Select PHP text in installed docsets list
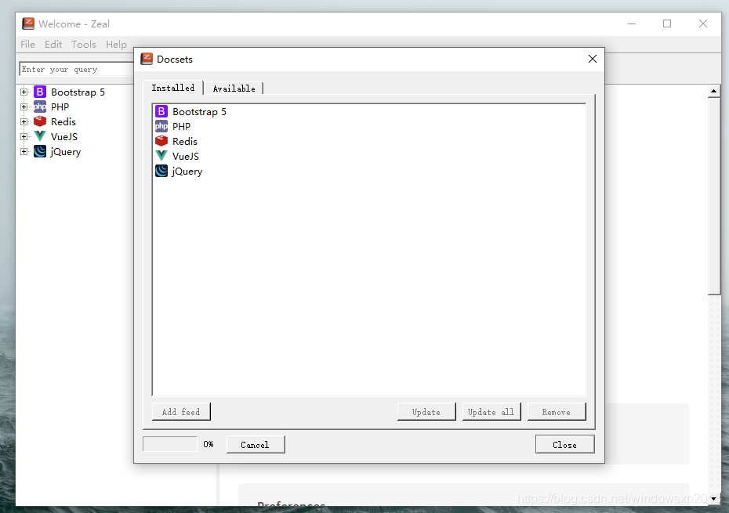Viewport: 729px width, 513px height. (181, 126)
